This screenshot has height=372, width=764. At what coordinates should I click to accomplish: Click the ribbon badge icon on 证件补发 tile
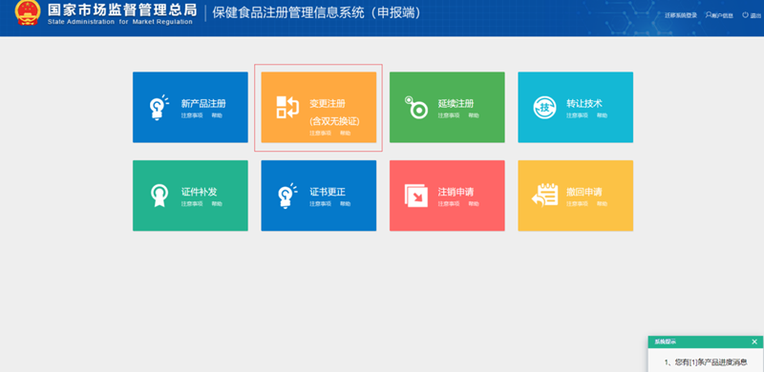[159, 196]
